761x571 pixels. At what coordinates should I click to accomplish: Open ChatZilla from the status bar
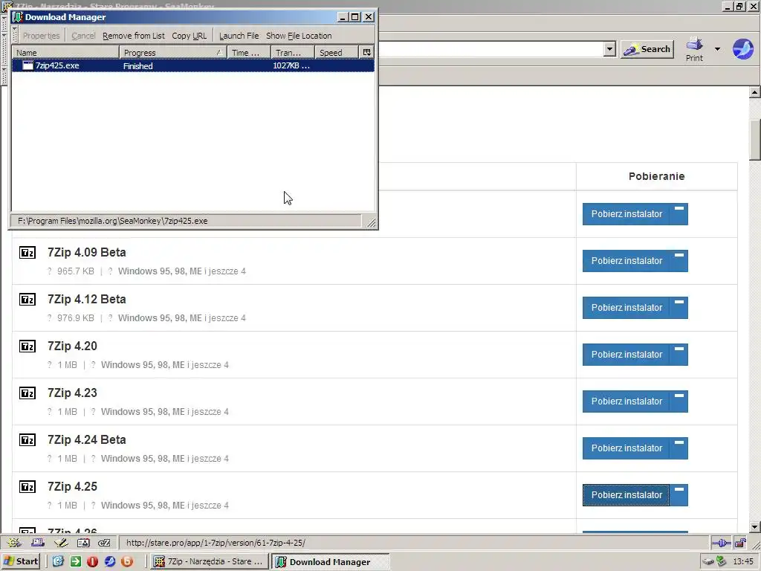[x=104, y=543]
